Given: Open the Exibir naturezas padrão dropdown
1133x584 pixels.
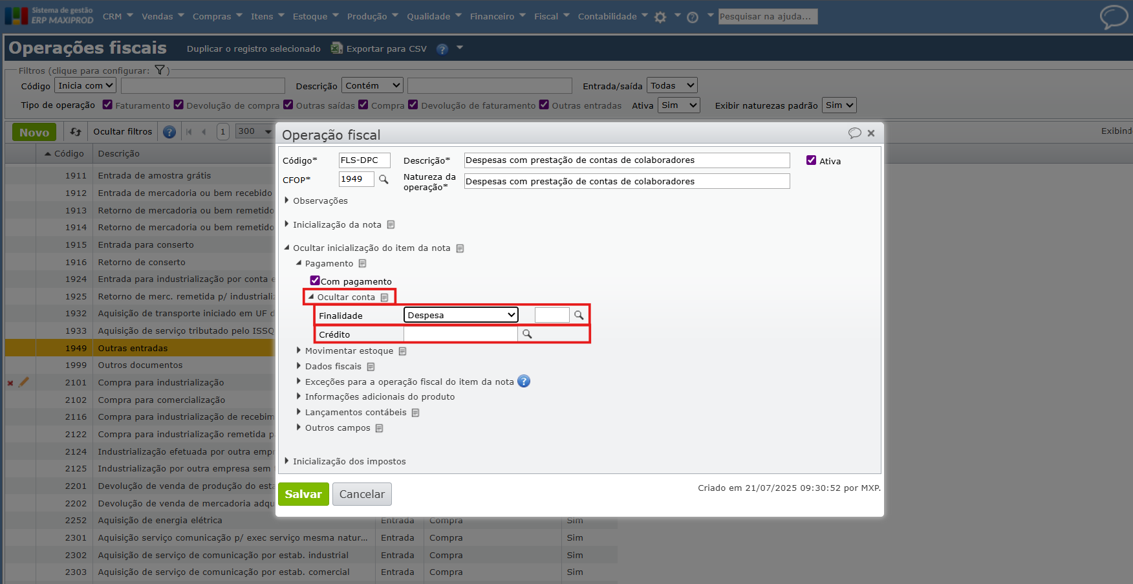Looking at the screenshot, I should pos(839,105).
